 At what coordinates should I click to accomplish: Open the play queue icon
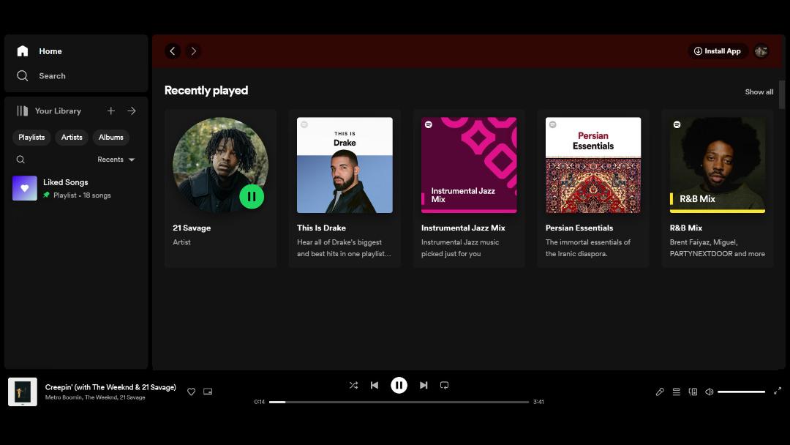click(676, 392)
